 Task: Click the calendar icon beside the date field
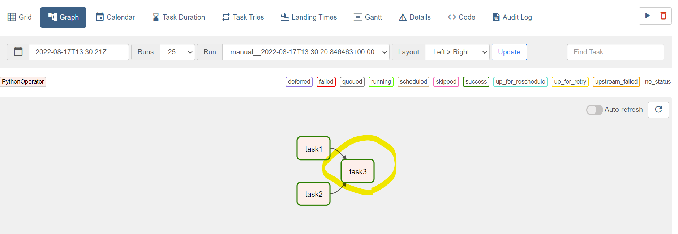pyautogui.click(x=18, y=52)
